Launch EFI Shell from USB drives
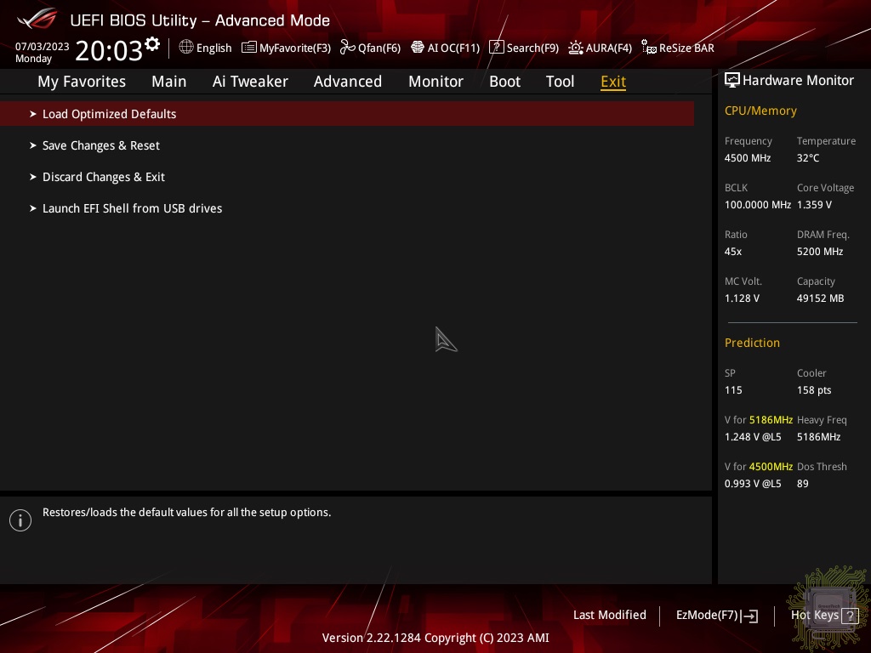871x653 pixels. pyautogui.click(x=132, y=208)
